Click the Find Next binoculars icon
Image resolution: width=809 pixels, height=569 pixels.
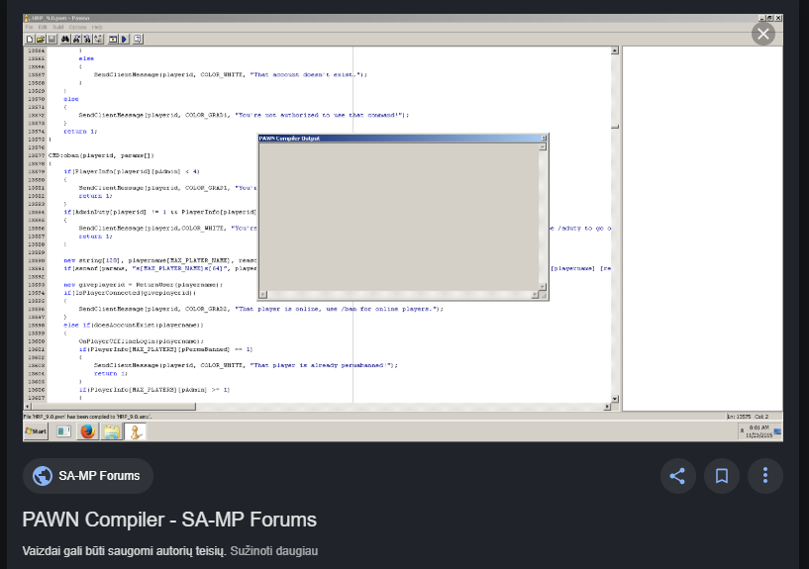(x=76, y=40)
